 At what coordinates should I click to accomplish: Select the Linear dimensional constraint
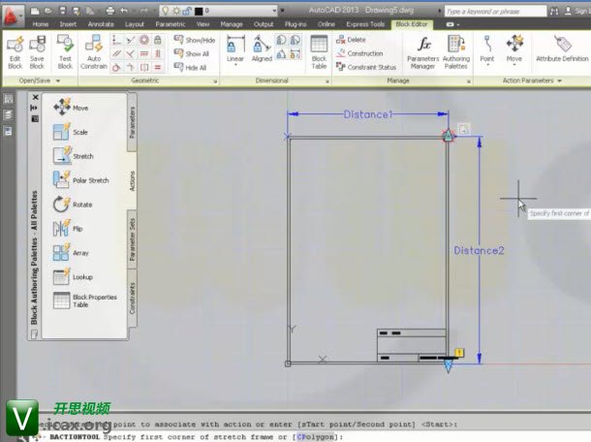[235, 49]
